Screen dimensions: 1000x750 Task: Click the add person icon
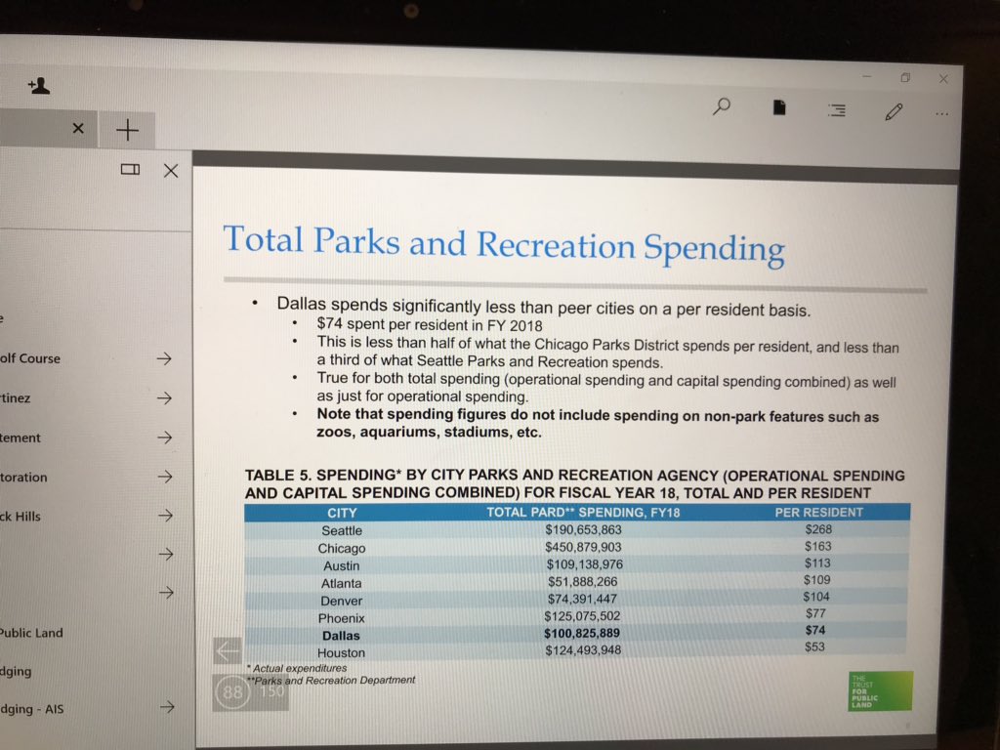39,86
